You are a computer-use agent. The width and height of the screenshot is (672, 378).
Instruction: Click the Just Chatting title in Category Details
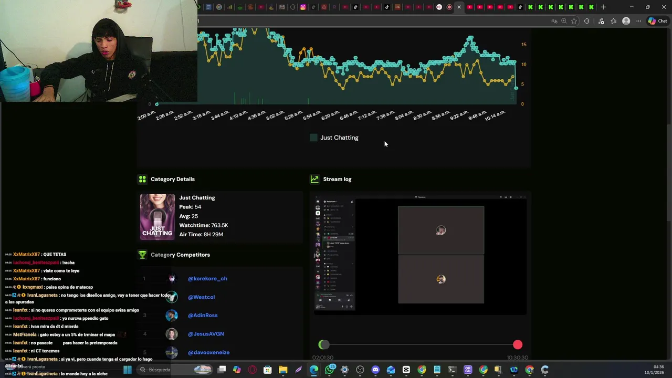tap(197, 198)
